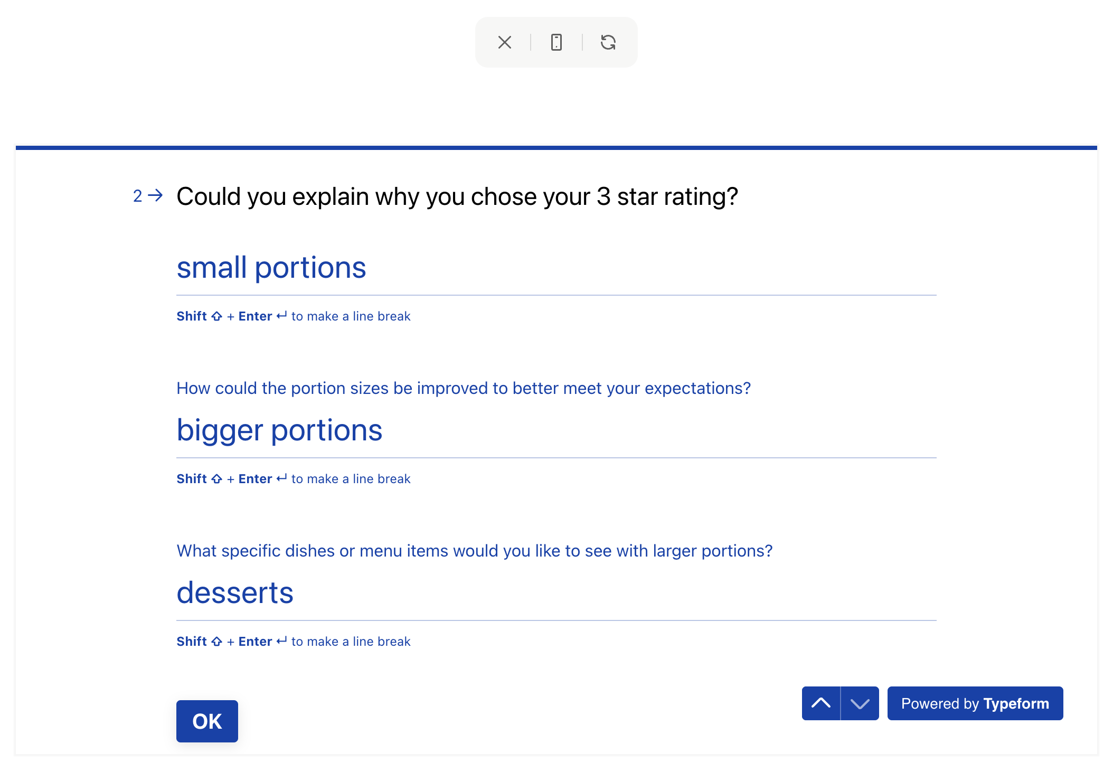
Task: Click the 'bigger portions' answer field
Action: coord(556,431)
